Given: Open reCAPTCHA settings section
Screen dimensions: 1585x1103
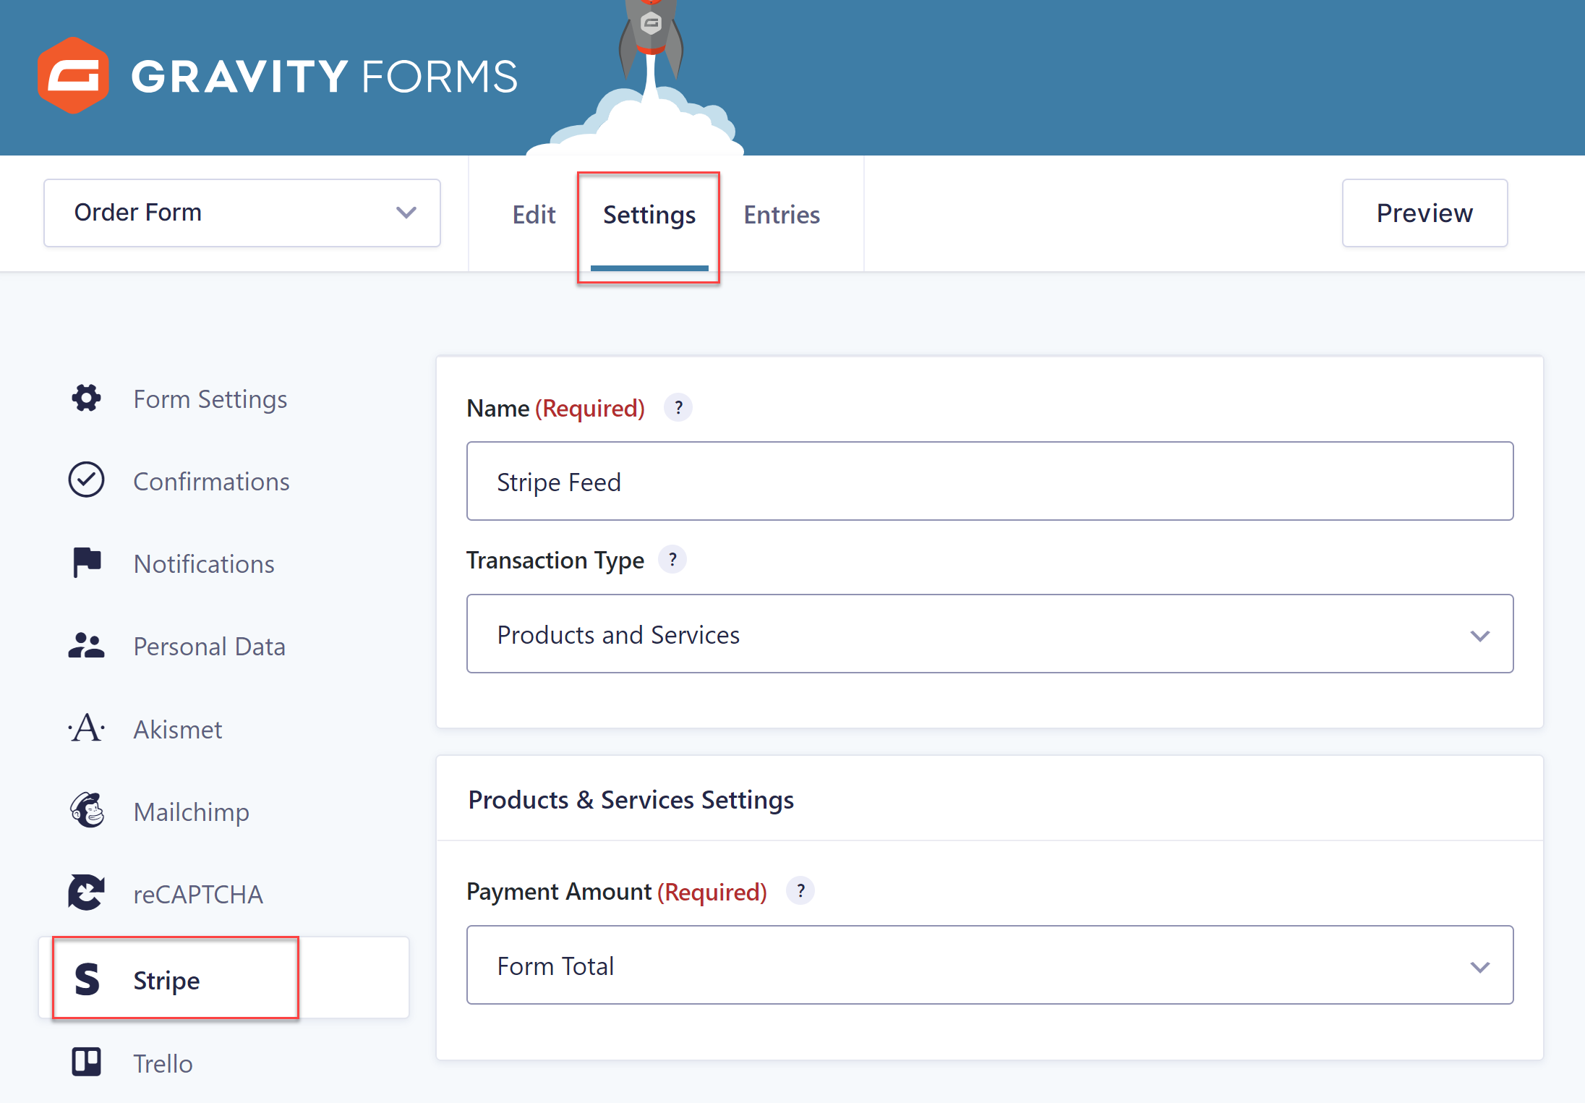Looking at the screenshot, I should click(x=224, y=894).
